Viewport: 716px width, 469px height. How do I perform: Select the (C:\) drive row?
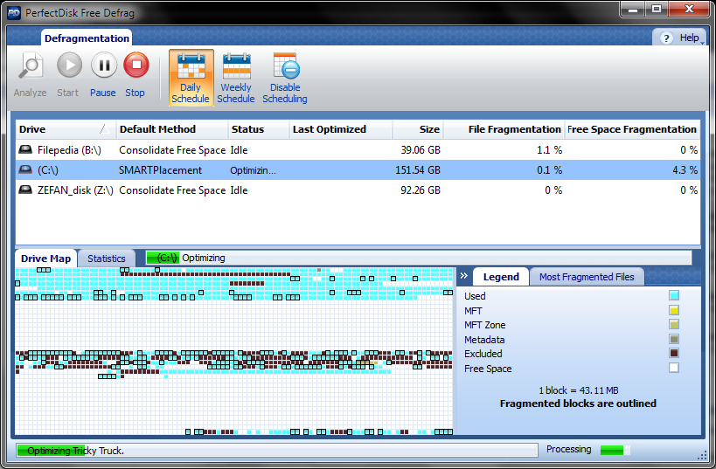tap(358, 170)
